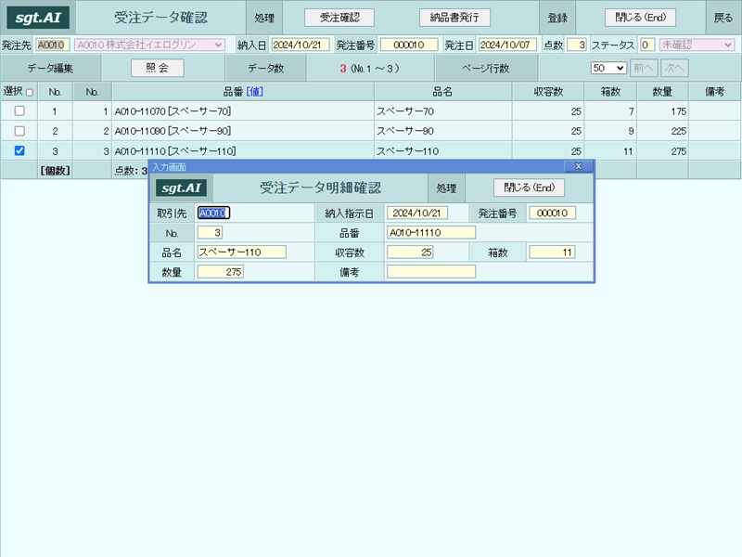
Task: Click the 品名 column header
Action: 442,91
